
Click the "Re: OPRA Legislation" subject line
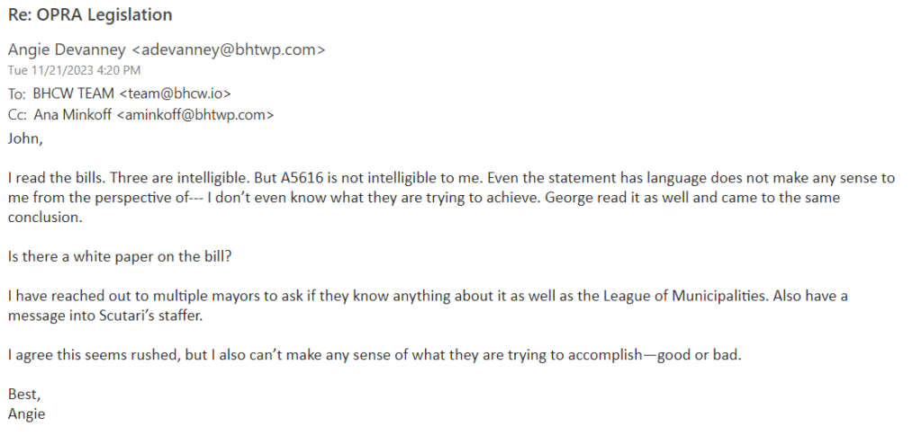90,15
